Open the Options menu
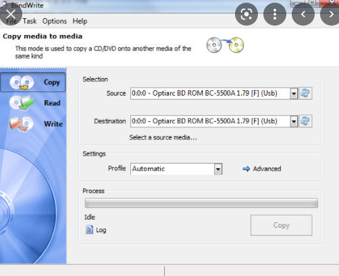The height and width of the screenshot is (276, 339). pos(55,21)
